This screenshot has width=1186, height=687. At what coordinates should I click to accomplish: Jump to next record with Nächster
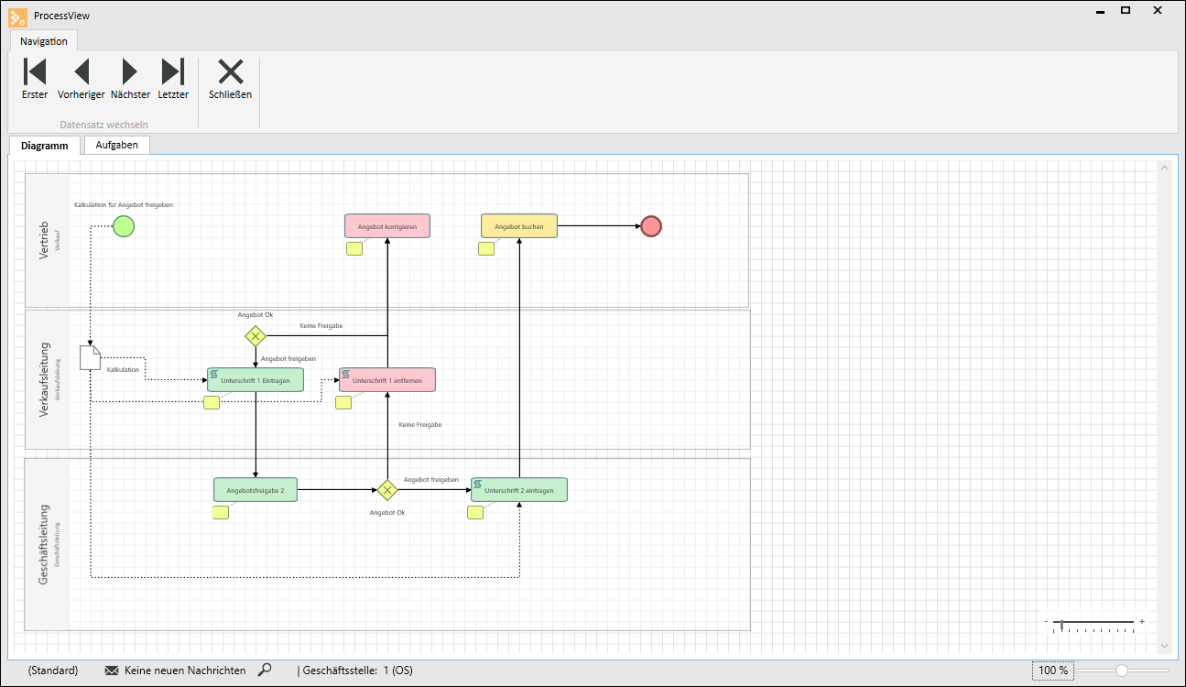(130, 78)
